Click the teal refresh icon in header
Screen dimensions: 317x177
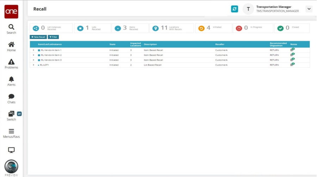pyautogui.click(x=234, y=9)
